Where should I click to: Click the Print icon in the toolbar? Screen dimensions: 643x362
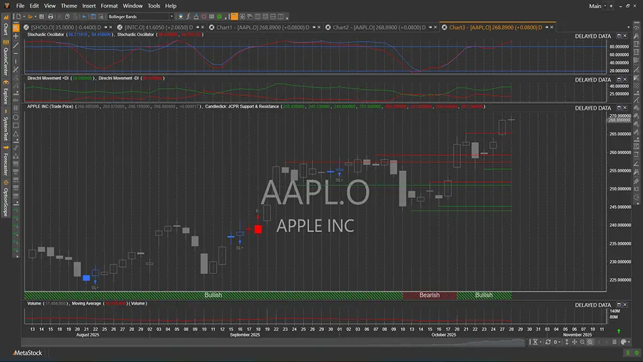tap(51, 16)
